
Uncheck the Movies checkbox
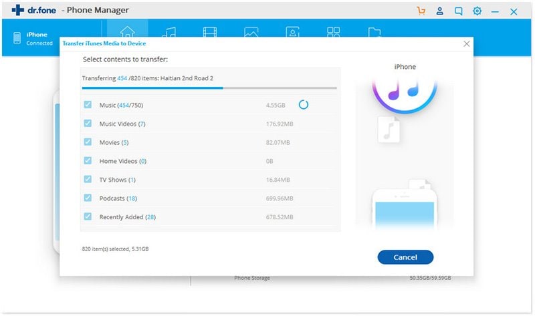(88, 142)
